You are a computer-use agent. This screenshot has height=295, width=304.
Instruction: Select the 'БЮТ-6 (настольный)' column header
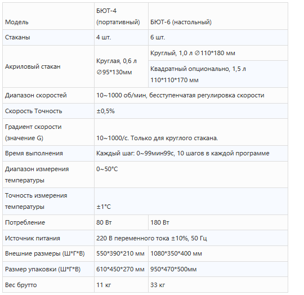(x=218, y=16)
